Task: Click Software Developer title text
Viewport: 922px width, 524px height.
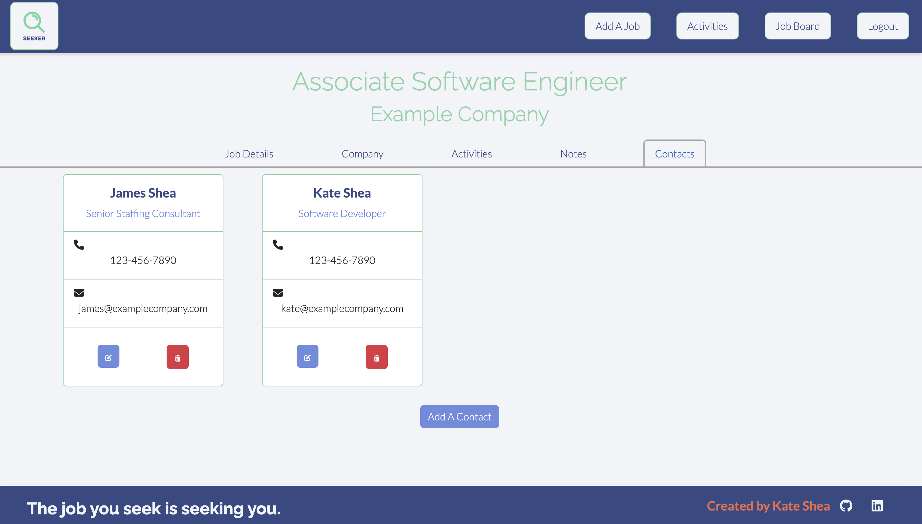Action: click(342, 213)
